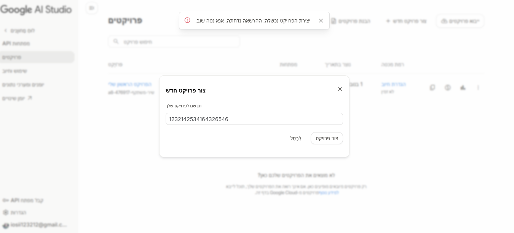The image size is (514, 233).
Task: Click the key icon for getting API key
Action: [x=6, y=200]
